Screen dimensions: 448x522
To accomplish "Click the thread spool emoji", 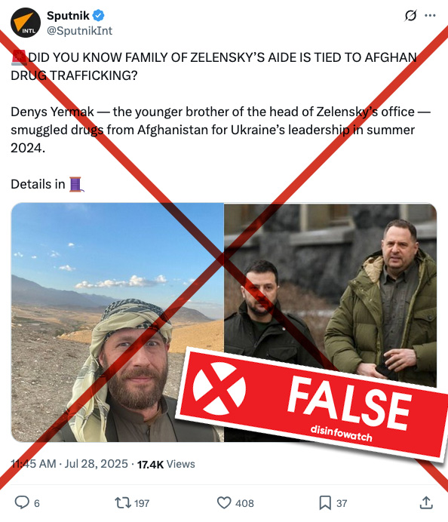I will tap(76, 184).
